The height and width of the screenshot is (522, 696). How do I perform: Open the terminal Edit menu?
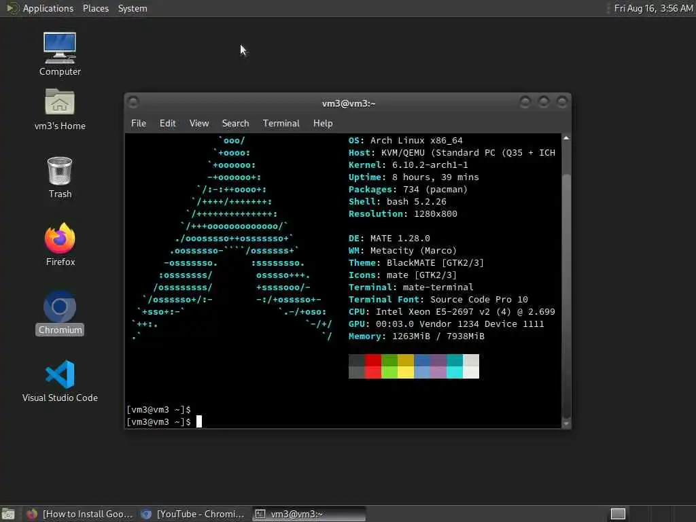coord(167,124)
